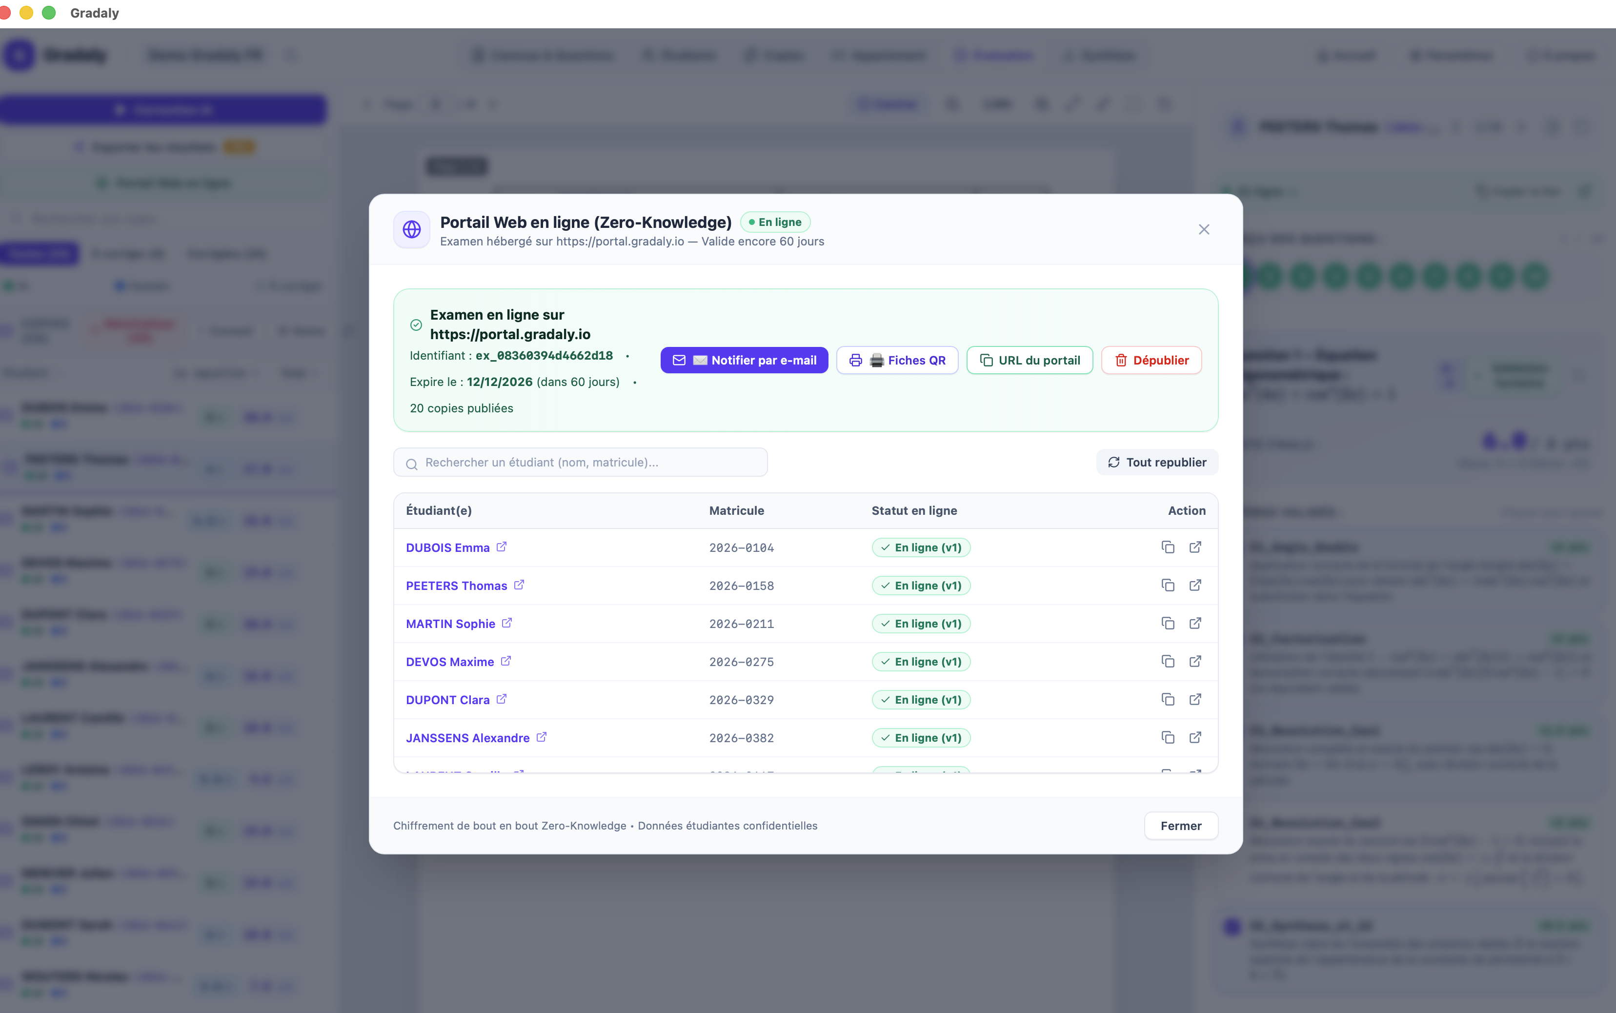Image resolution: width=1616 pixels, height=1013 pixels.
Task: Copy link for JANSSENS Alexandre row
Action: pos(1167,738)
